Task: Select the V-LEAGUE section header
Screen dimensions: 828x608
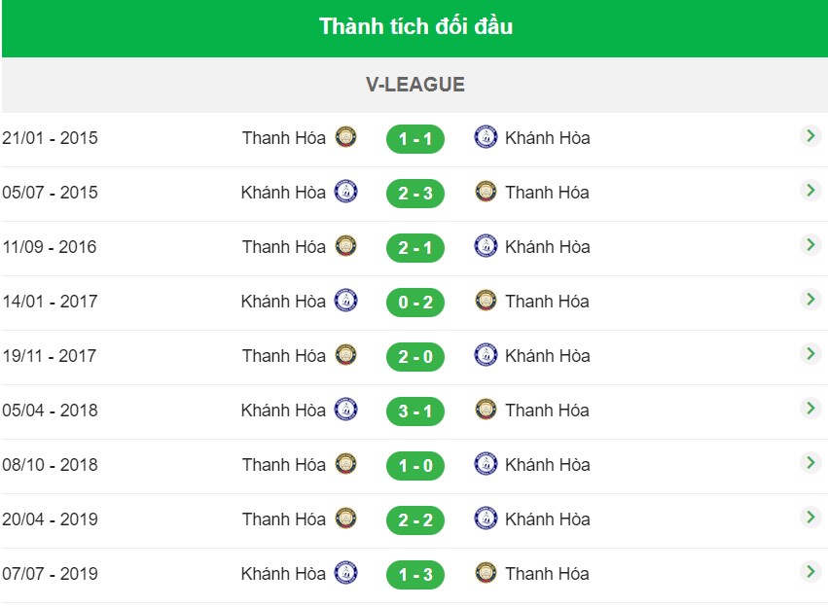Action: pyautogui.click(x=415, y=85)
